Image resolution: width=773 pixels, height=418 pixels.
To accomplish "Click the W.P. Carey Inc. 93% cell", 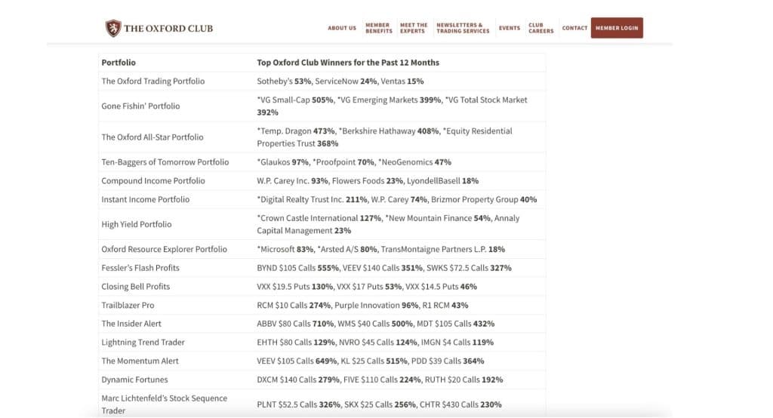I will [399, 181].
